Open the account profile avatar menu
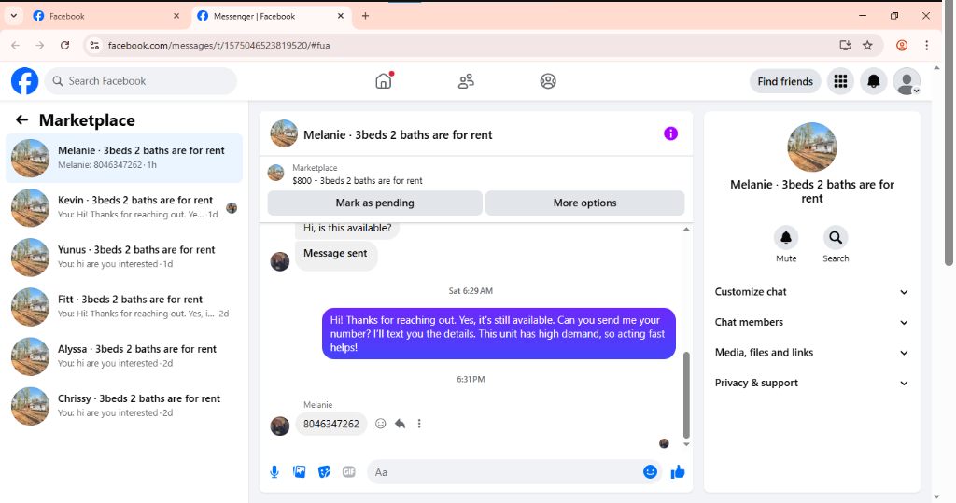Viewport: 956px width, 503px height. (907, 81)
